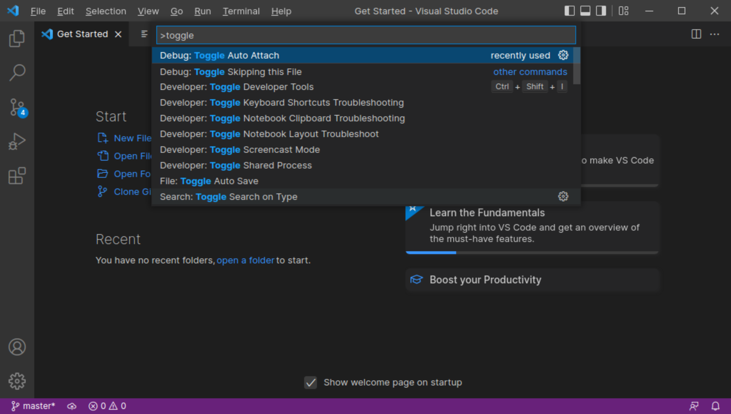Viewport: 731px width, 414px height.
Task: Switch to the Get Started tab
Action: 82,34
